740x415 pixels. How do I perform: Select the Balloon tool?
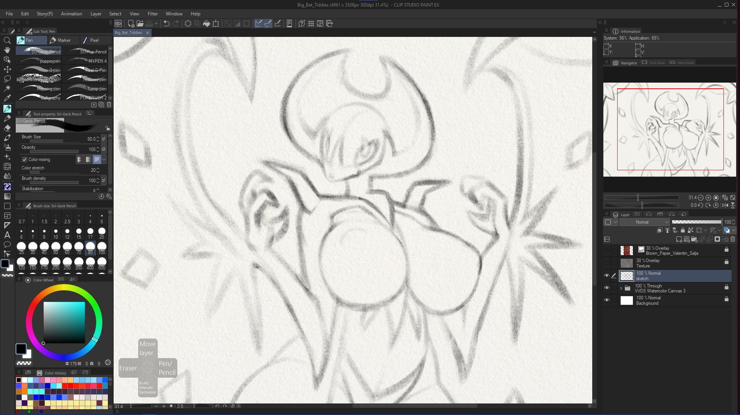click(7, 244)
